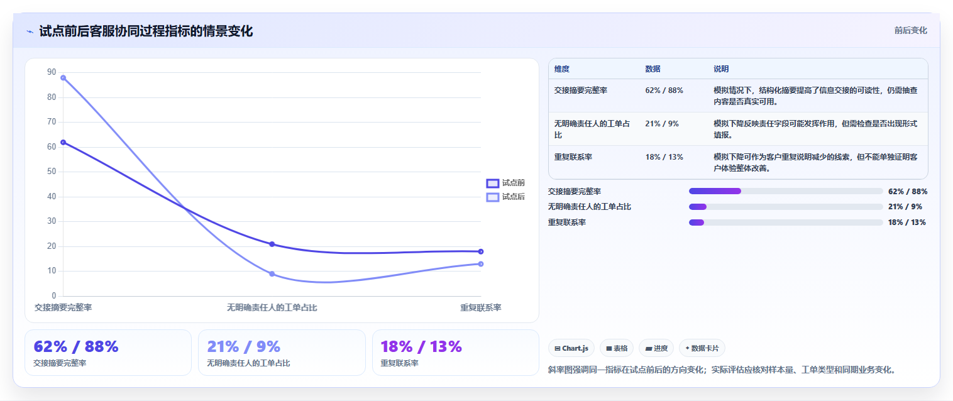Viewport: 953px width, 401px height.
Task: Open the 18% / 13% data card
Action: pyautogui.click(x=456, y=353)
